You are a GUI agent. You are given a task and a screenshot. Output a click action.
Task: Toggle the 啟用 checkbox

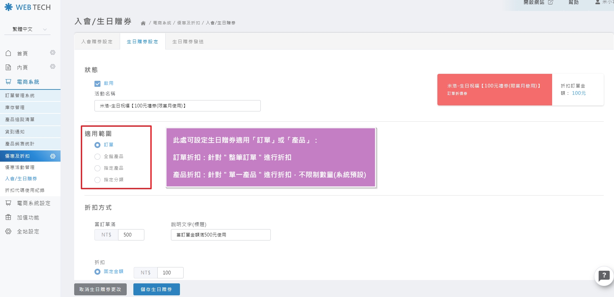point(97,83)
